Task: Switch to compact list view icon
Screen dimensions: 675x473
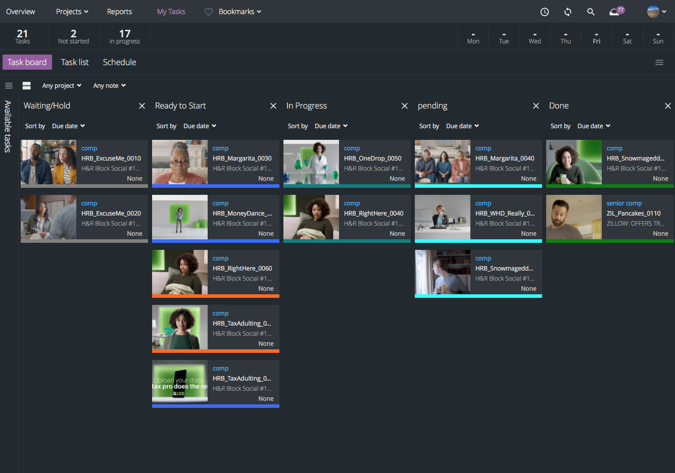Action: point(9,85)
